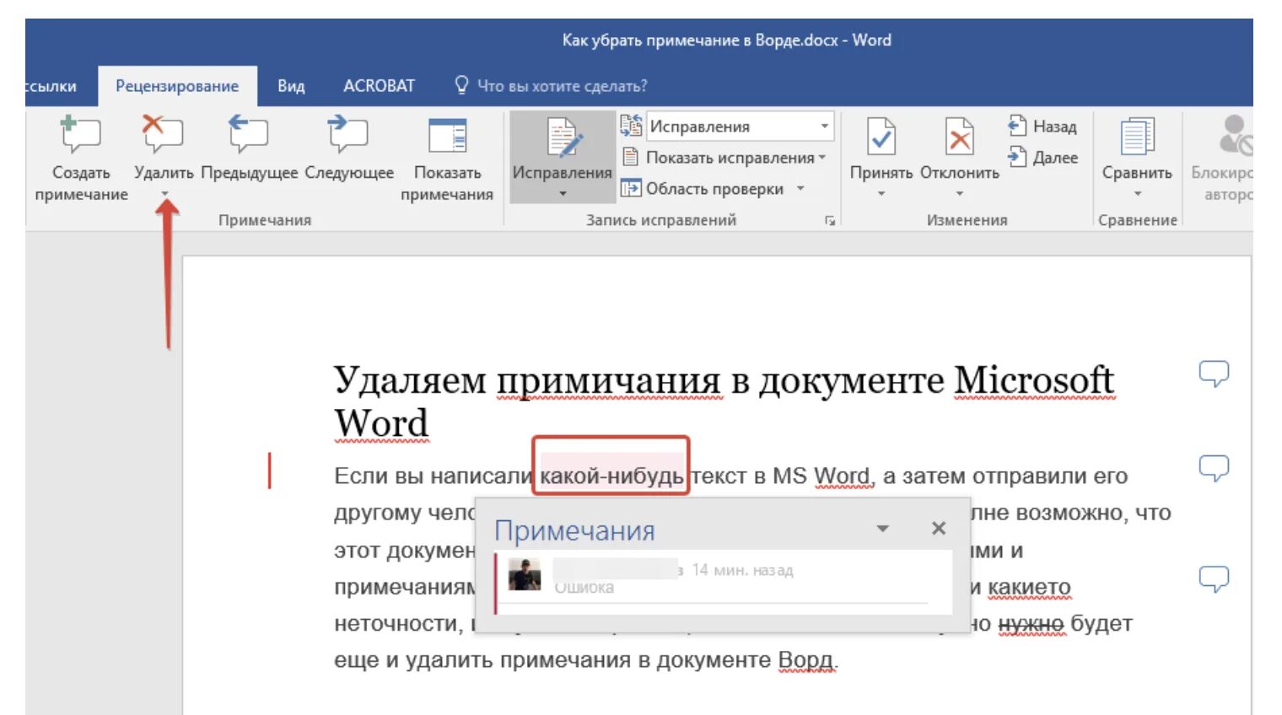Click the Назад change button
Screen dimensions: 1282x715
[1042, 126]
